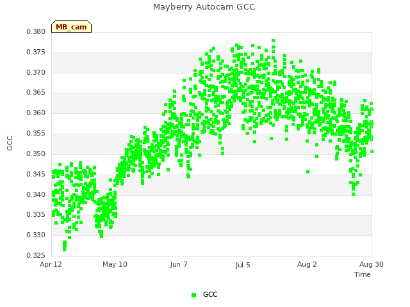Click the 0.335 y-axis value
The image size is (410, 307).
pyautogui.click(x=36, y=215)
